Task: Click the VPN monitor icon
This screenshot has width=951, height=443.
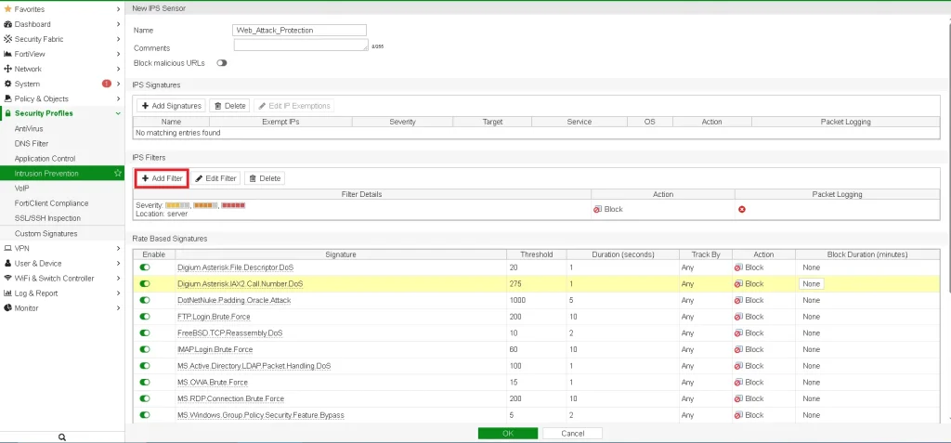Action: (7, 248)
